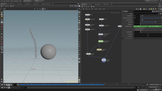162x91 pixels.
Task: Add a new pane tab in scene view
Action: click(53, 4)
